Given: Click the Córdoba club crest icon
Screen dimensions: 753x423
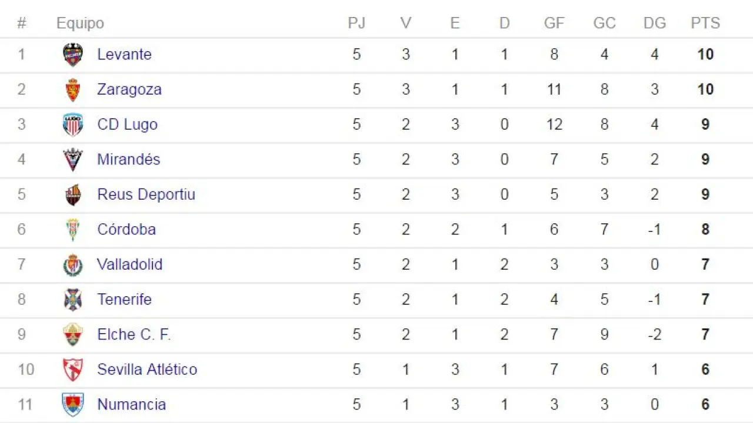Looking at the screenshot, I should point(73,229).
